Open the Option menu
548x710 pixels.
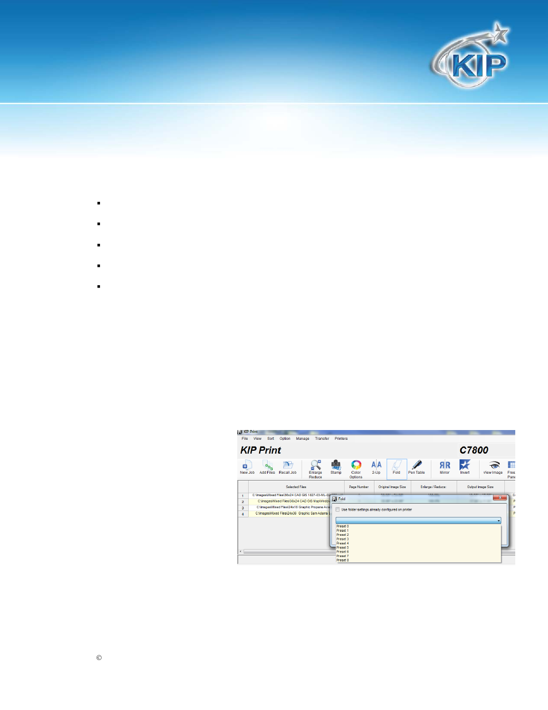coord(285,439)
